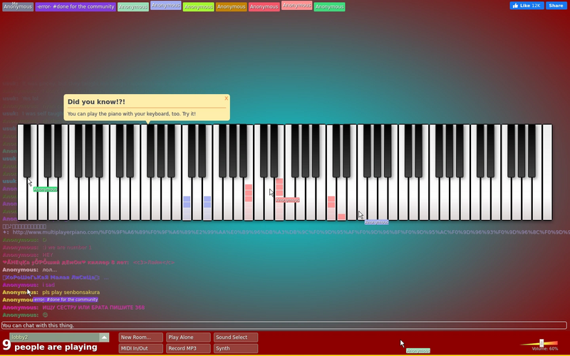Select the yellow-green Anonymous user tag
The image size is (570, 356).
(x=199, y=6)
